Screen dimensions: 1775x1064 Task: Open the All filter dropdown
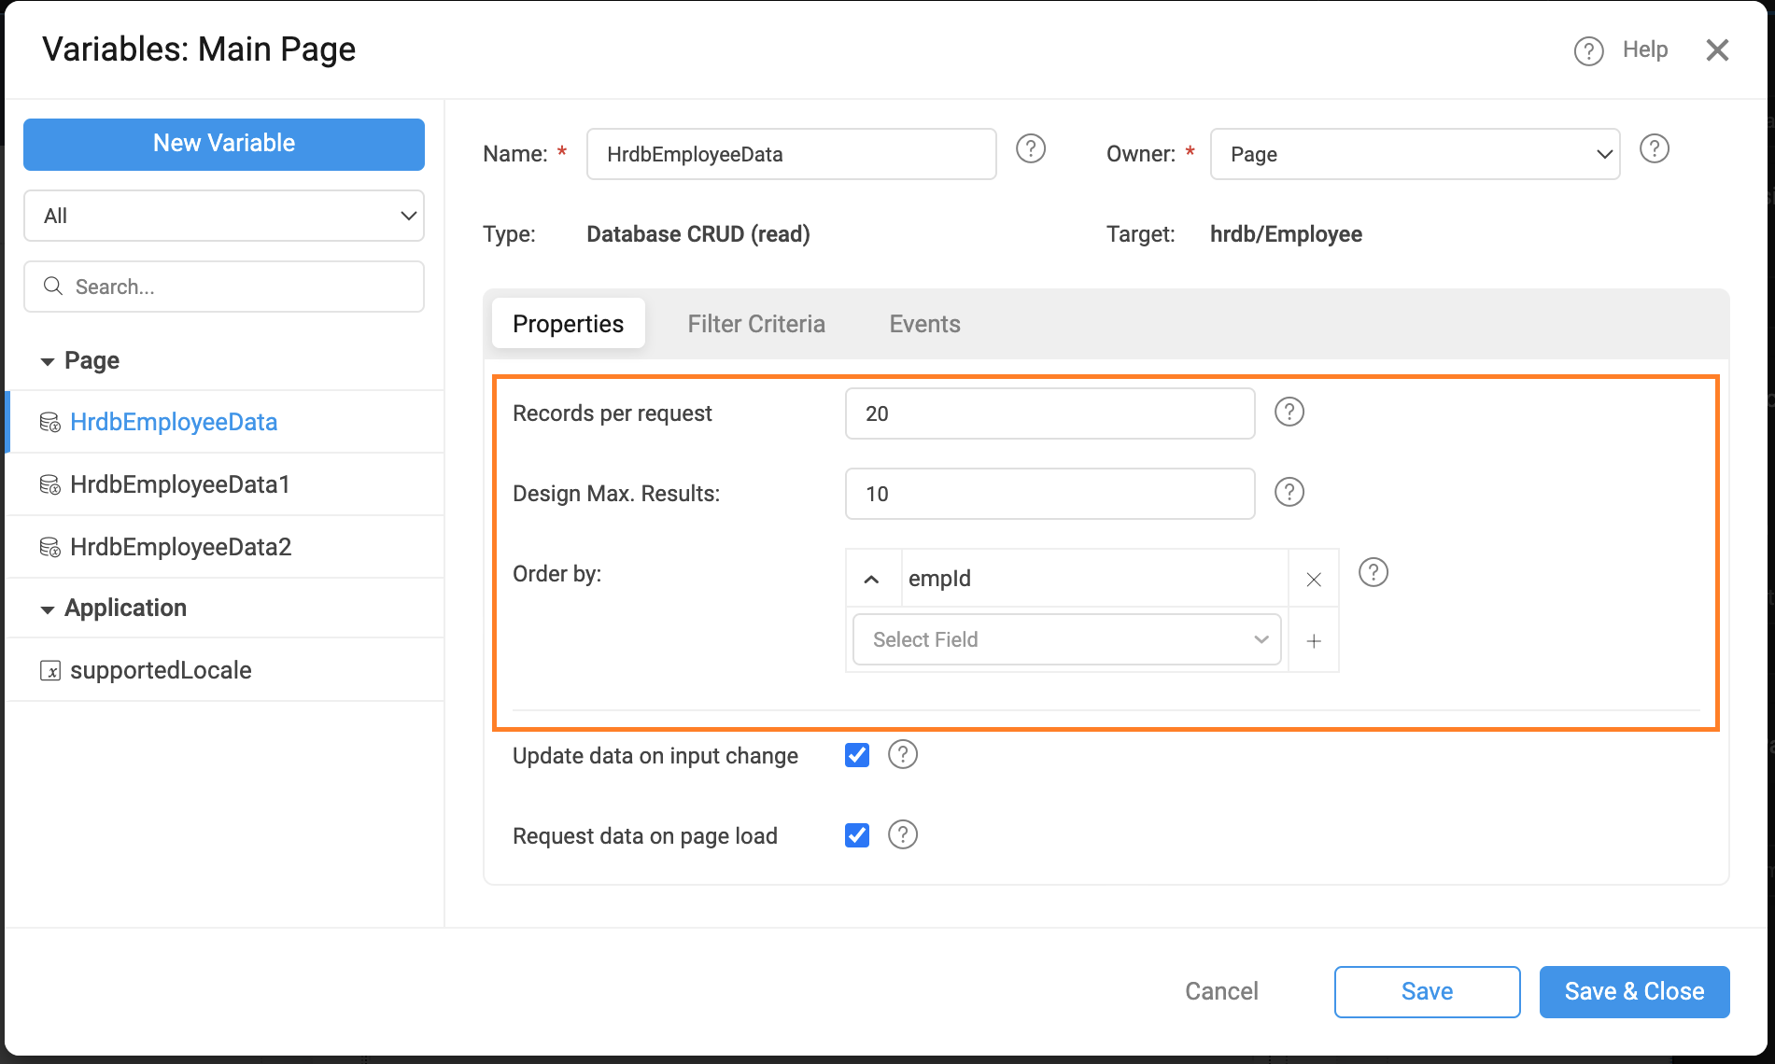[224, 216]
